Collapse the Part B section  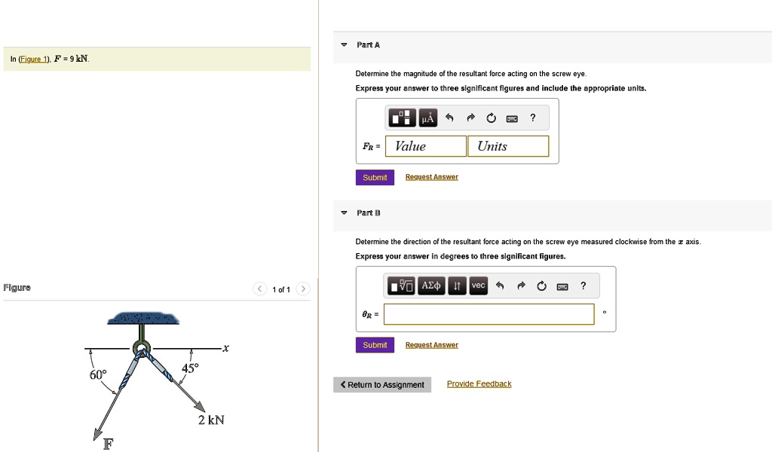pos(343,212)
